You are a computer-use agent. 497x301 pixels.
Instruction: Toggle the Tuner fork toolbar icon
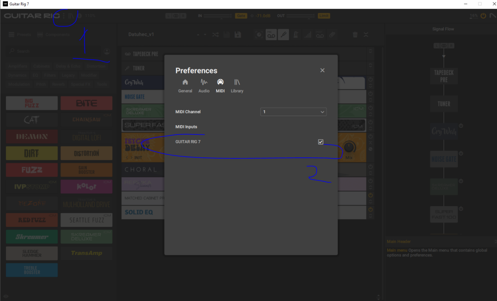(x=283, y=35)
